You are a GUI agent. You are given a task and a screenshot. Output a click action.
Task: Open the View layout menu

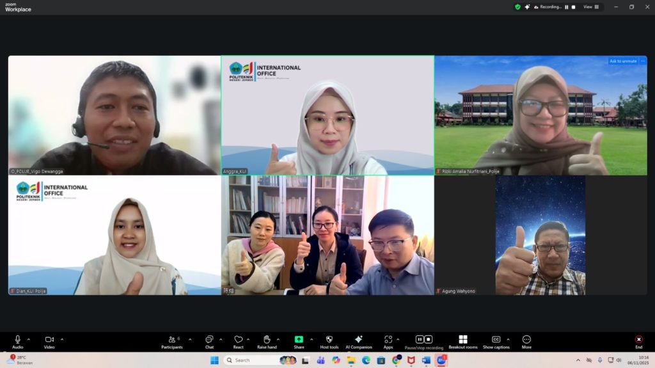tap(591, 7)
